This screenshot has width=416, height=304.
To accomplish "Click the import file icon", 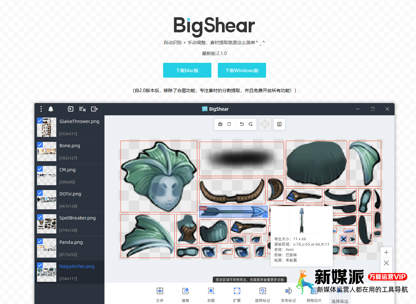I will [70, 109].
